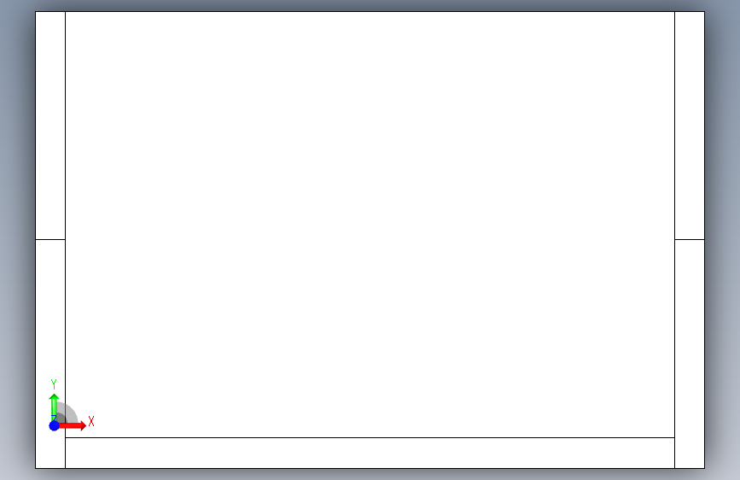
Task: Select the large central face
Action: (x=370, y=225)
